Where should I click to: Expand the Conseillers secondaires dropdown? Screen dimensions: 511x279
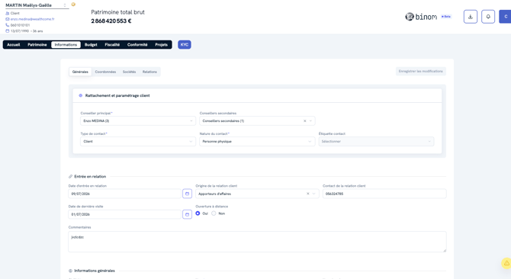tap(310, 120)
